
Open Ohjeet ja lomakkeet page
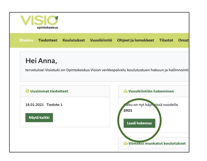click(x=135, y=40)
